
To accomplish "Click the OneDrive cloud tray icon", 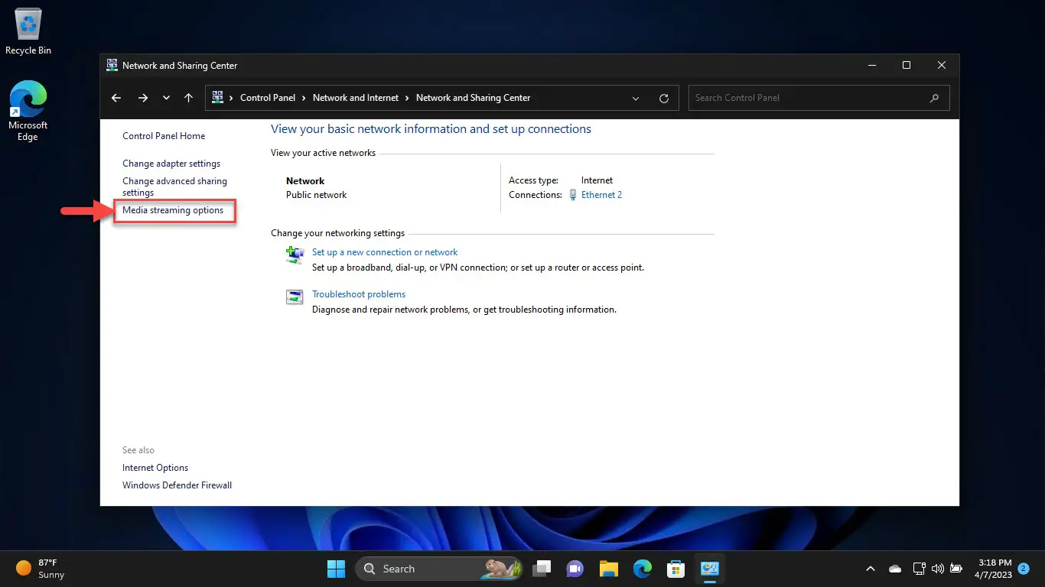I will pos(895,569).
